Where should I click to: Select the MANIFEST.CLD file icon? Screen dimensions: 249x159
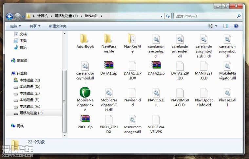(204, 66)
